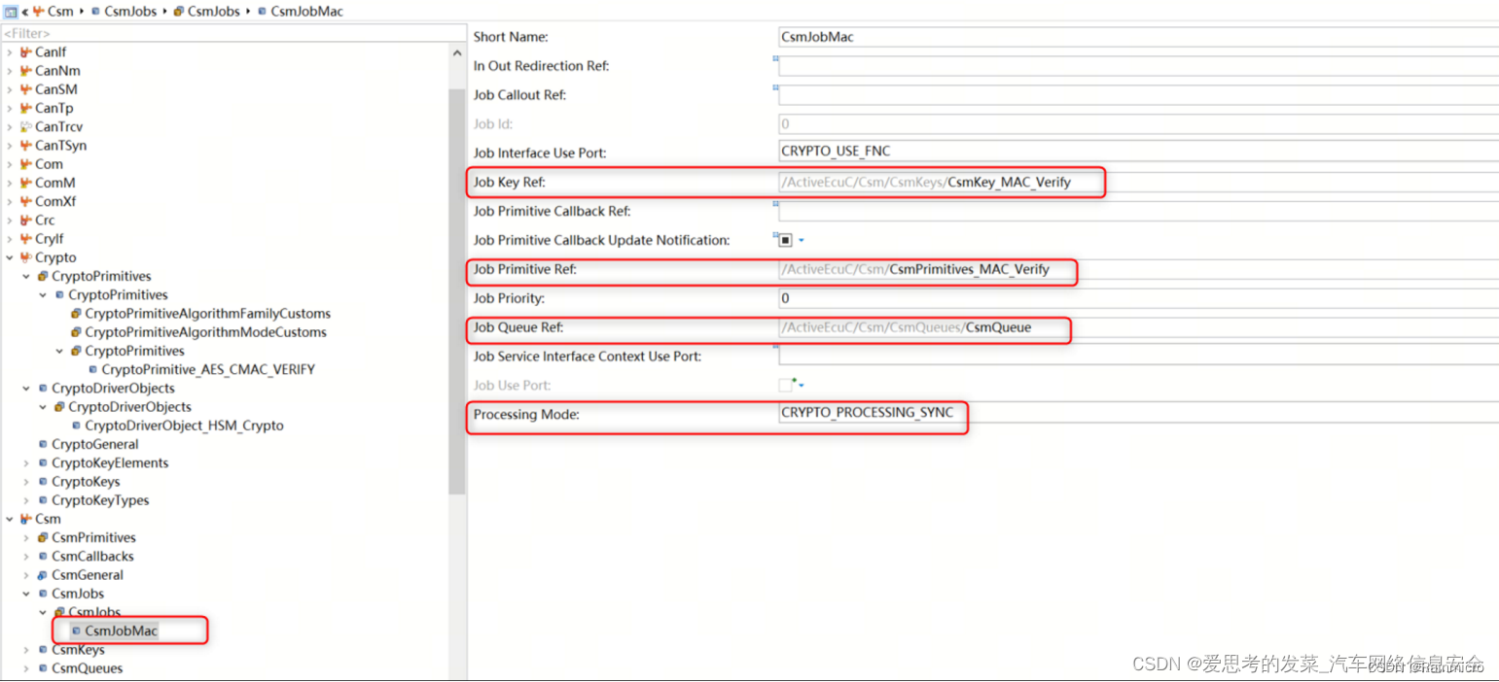The image size is (1499, 682).
Task: Click the Crc module icon
Action: click(x=28, y=220)
